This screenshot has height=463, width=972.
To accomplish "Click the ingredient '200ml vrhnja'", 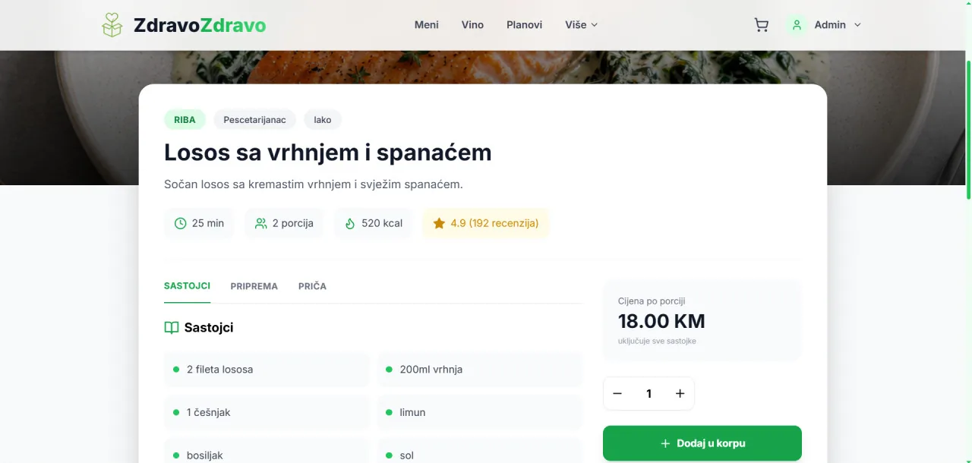I will point(480,370).
